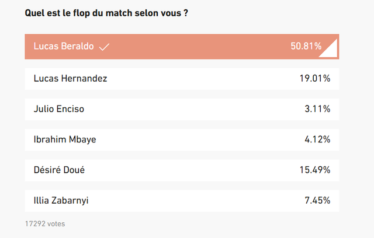Click the 7.45% percentage for Zabarnyi
Image resolution: width=374 pixels, height=238 pixels.
[317, 201]
